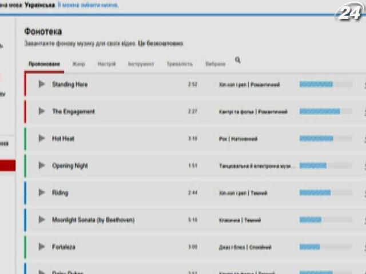Click the genre label of The Engagement

pyautogui.click(x=253, y=112)
